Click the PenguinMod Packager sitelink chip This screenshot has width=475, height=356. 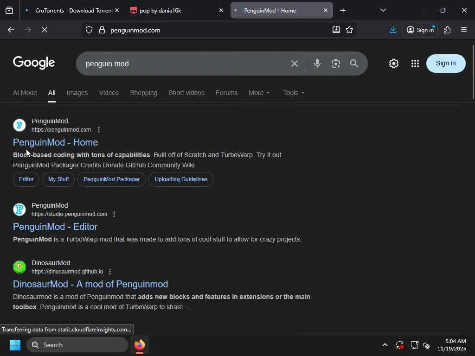[111, 179]
